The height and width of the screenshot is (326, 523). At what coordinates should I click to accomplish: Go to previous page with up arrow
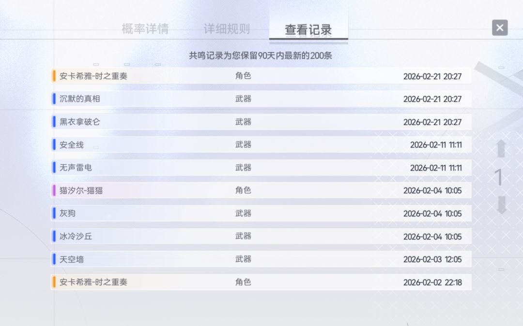click(x=501, y=148)
